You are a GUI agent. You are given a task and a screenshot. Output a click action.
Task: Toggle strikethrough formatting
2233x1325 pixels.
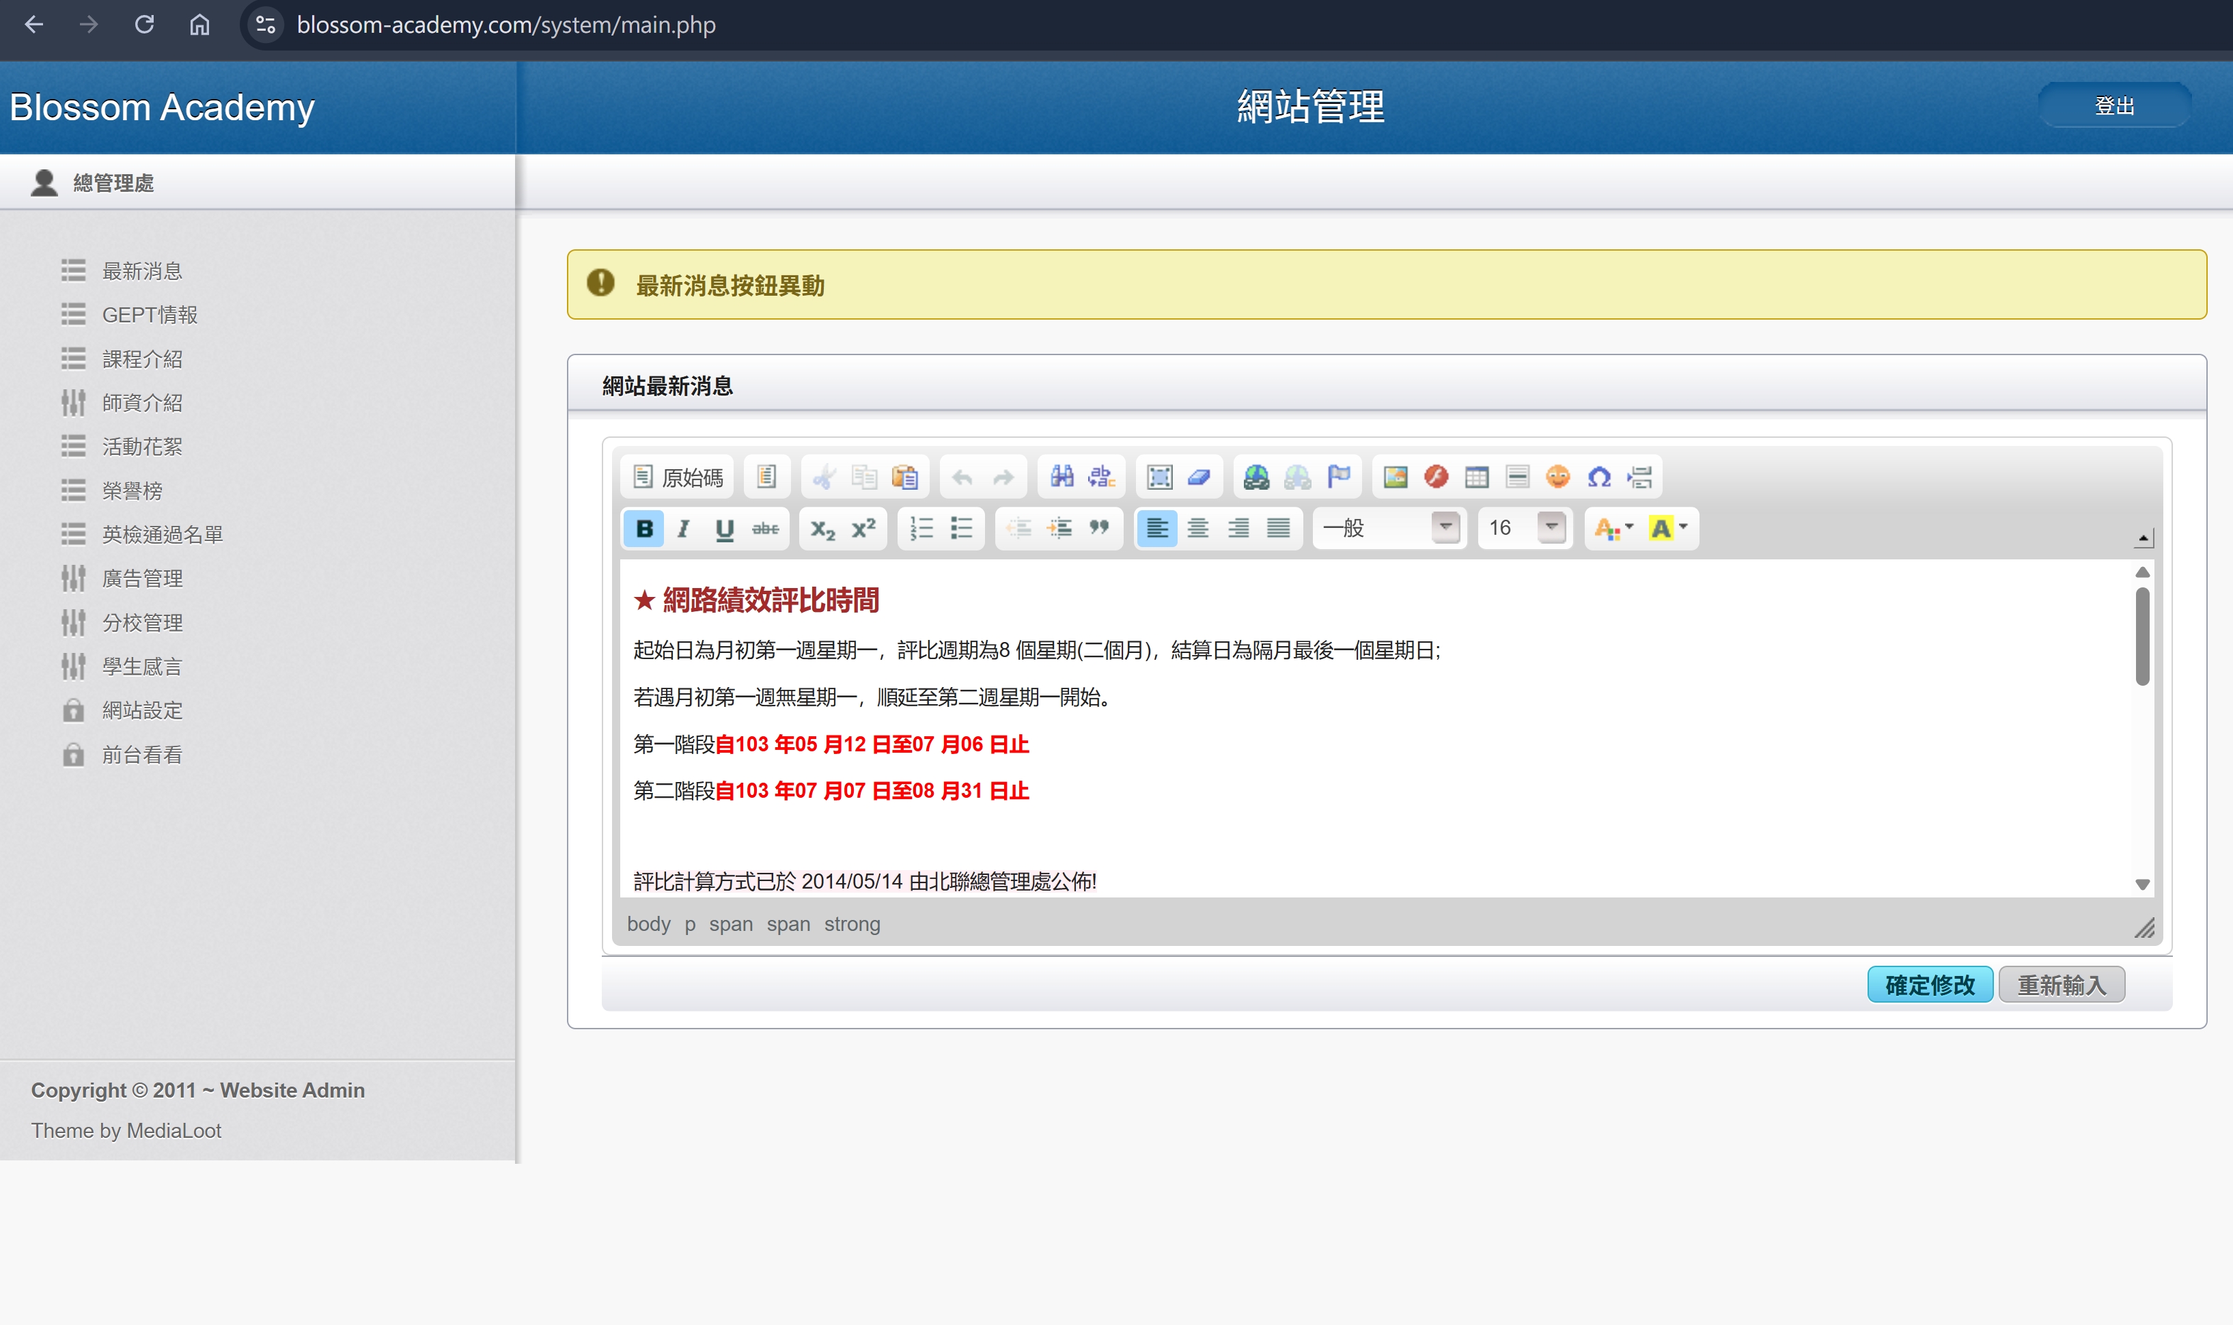tap(765, 529)
